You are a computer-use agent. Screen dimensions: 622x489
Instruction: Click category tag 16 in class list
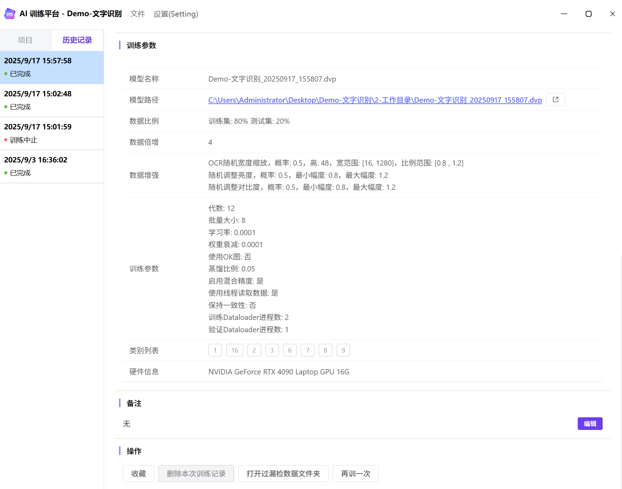pyautogui.click(x=234, y=350)
